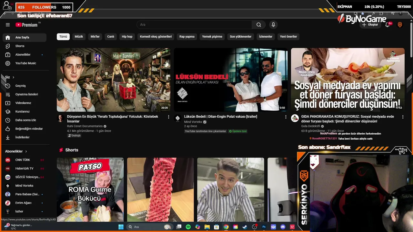Open the striped-shirt man short
The height and width of the screenshot is (232, 413).
tap(231, 189)
